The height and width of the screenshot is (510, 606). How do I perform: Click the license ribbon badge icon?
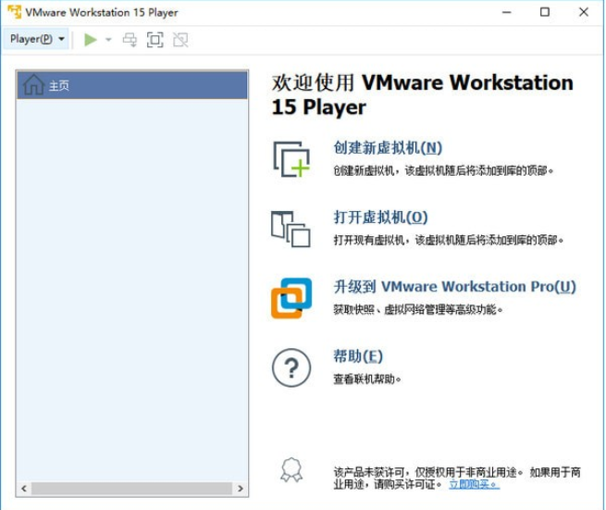coord(291,470)
